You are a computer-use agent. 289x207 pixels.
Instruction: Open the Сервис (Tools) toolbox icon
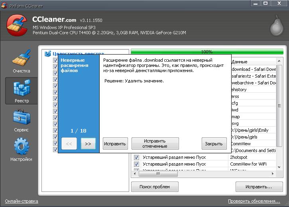(22, 120)
